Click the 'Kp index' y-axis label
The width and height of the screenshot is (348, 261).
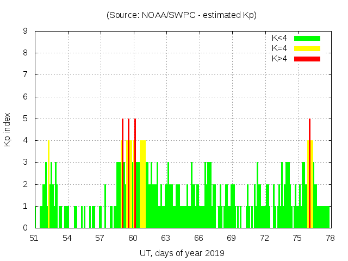(8, 129)
